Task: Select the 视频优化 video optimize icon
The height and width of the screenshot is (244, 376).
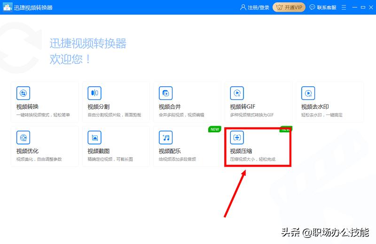Action: coord(23,137)
